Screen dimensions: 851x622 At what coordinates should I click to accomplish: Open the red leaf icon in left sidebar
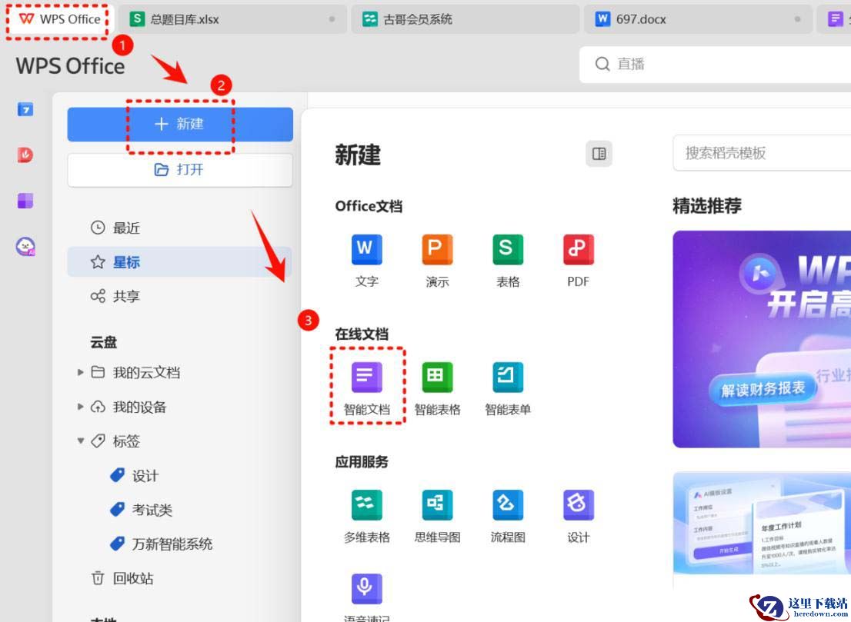coord(25,155)
